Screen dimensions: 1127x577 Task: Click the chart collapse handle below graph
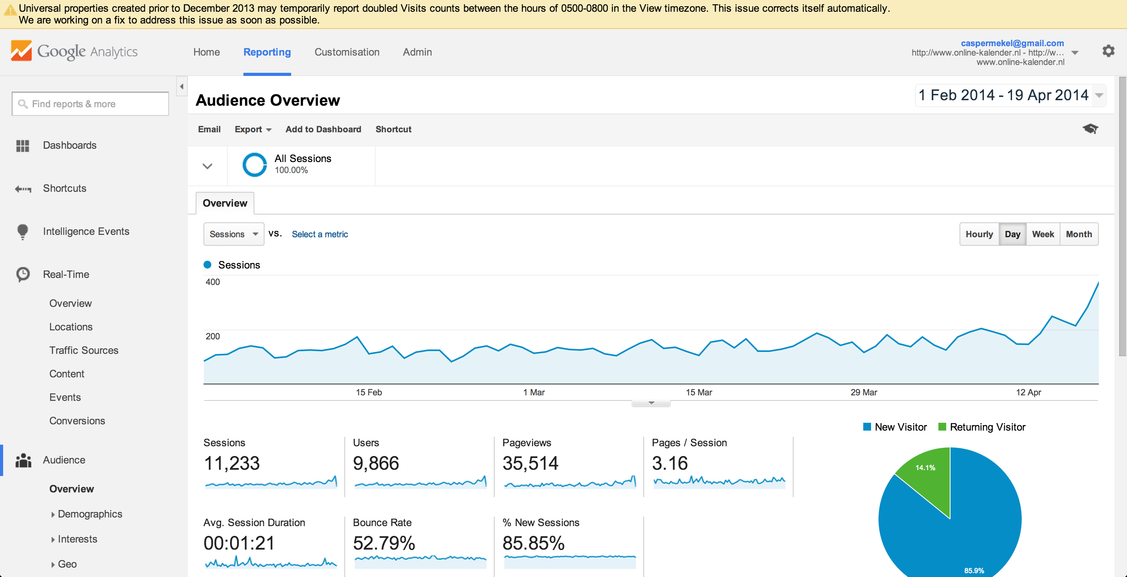(x=651, y=403)
